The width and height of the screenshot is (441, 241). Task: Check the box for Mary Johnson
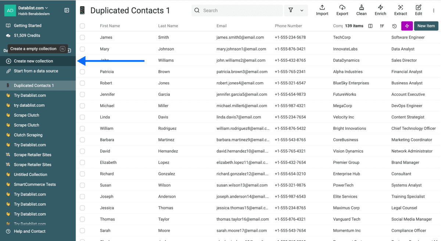82,49
